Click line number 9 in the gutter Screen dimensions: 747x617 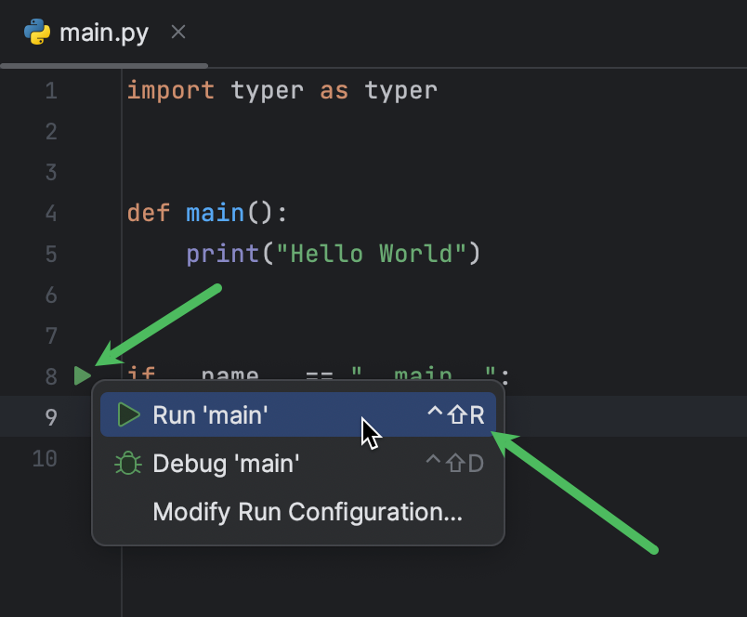pyautogui.click(x=51, y=417)
